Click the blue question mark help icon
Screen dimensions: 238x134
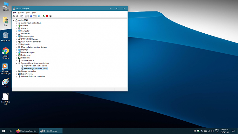(x=31, y=16)
